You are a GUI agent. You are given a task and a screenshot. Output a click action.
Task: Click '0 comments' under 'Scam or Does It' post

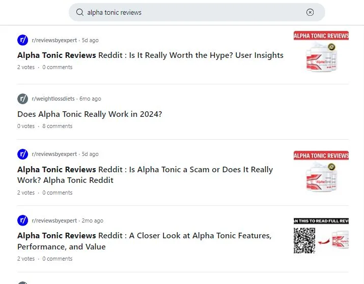58,193
